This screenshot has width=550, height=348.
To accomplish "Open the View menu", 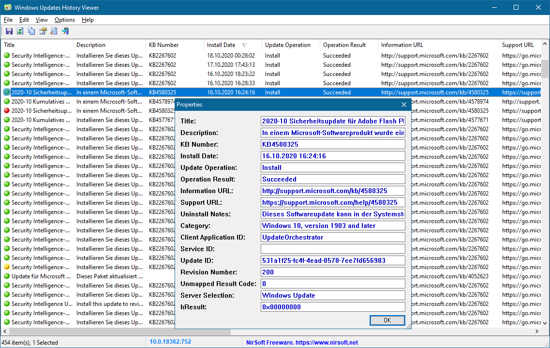I will pos(42,20).
